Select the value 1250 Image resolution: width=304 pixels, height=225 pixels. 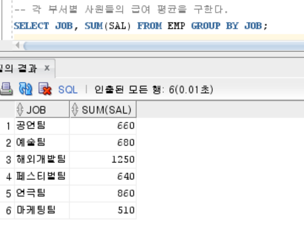pyautogui.click(x=103, y=160)
